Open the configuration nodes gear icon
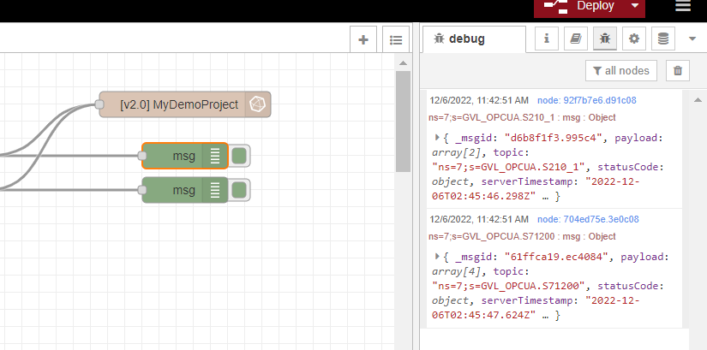The width and height of the screenshot is (707, 350). point(634,39)
